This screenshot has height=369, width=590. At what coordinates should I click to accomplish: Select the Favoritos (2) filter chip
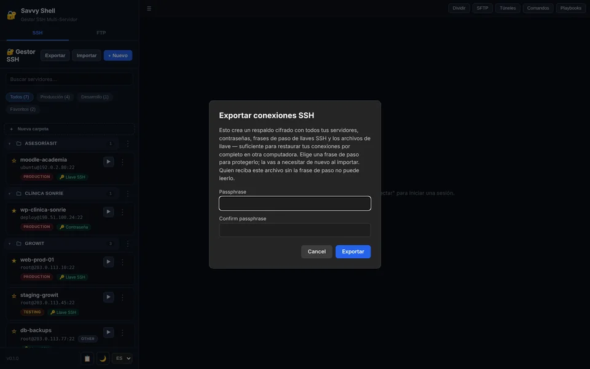23,109
